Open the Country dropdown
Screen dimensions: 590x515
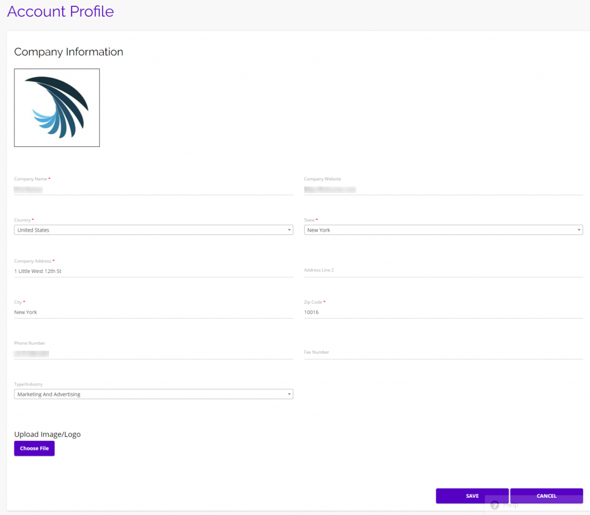click(153, 229)
